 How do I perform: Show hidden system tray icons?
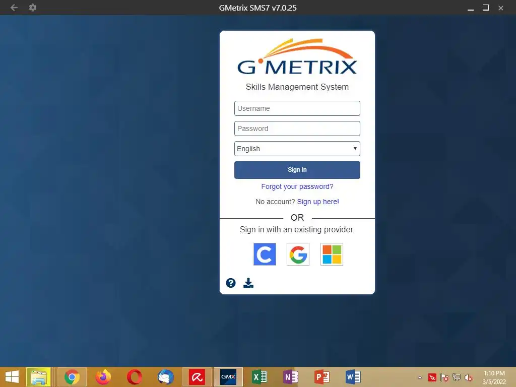click(420, 377)
